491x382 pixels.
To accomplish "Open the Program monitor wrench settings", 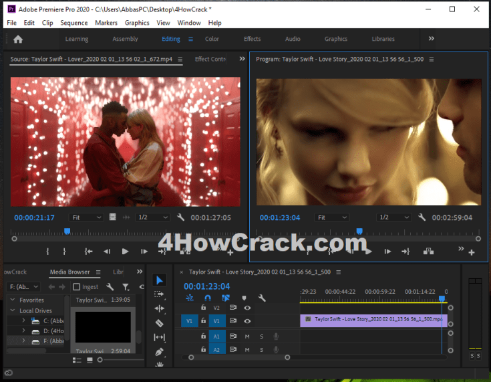I will tap(422, 217).
